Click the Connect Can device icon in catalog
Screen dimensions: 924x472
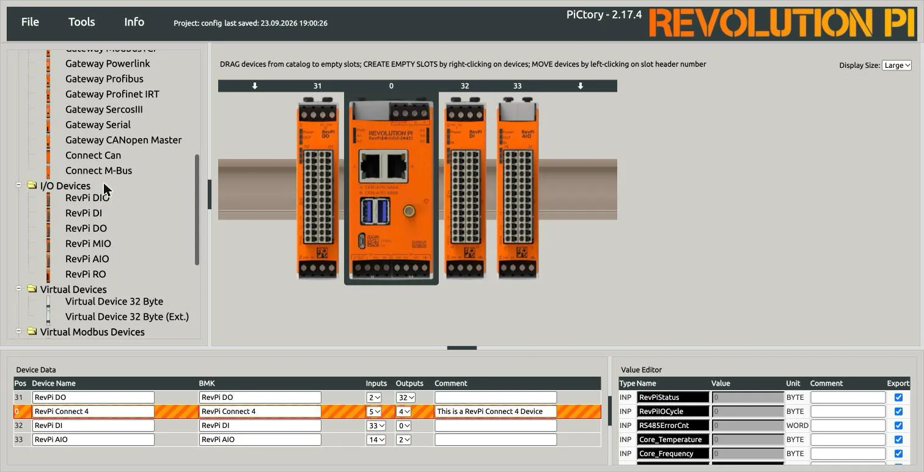pyautogui.click(x=48, y=155)
